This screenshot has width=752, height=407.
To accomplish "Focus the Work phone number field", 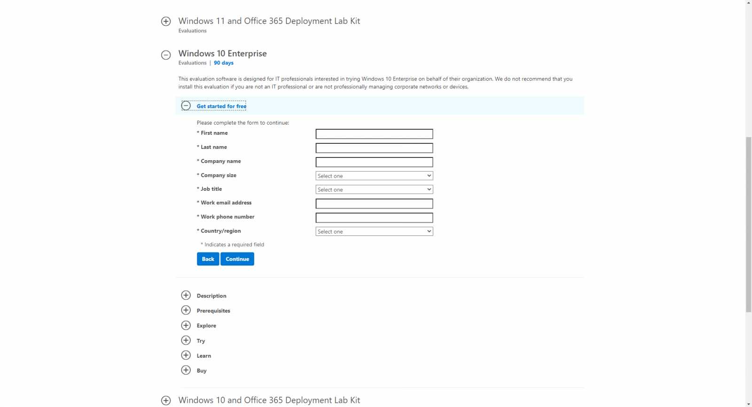I will point(374,218).
